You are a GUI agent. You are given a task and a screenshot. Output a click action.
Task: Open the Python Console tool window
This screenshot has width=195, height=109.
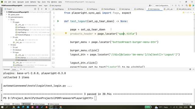tap(54, 104)
